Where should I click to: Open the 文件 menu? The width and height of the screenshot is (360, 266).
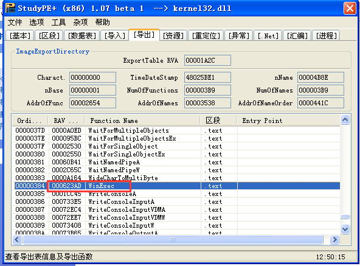tap(15, 23)
